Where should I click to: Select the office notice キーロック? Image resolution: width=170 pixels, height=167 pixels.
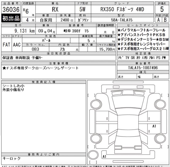[11, 159]
